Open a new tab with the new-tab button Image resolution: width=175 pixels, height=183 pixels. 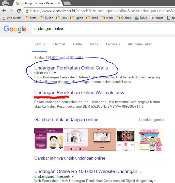point(67,3)
